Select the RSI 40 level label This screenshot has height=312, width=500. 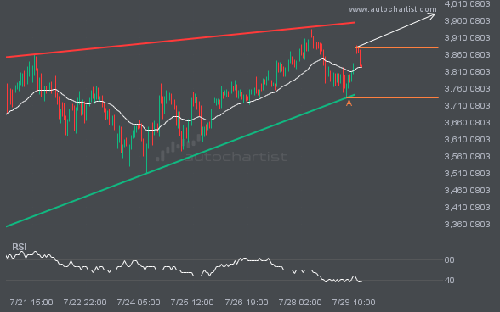pyautogui.click(x=449, y=280)
